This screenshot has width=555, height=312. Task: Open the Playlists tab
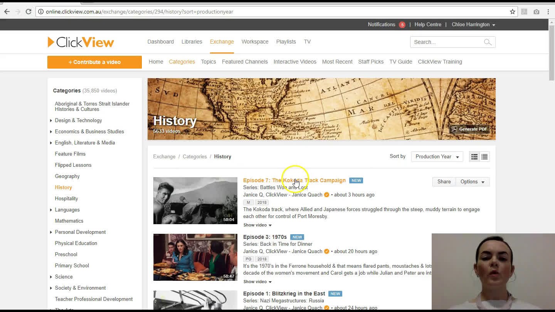286,42
